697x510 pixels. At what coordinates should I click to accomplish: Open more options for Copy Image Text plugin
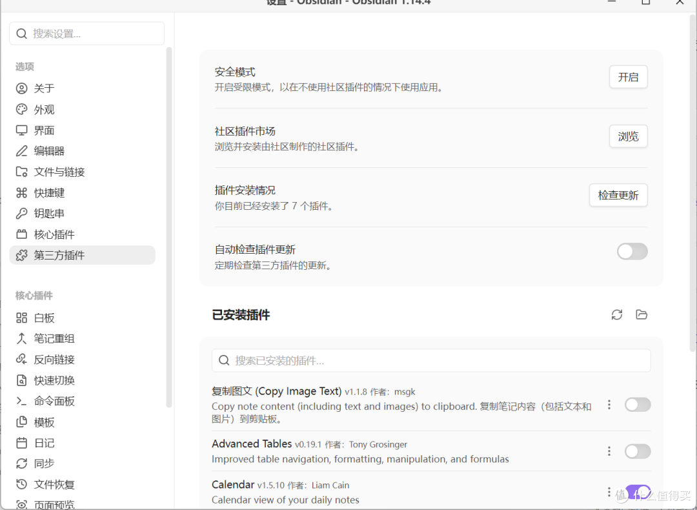(x=609, y=405)
